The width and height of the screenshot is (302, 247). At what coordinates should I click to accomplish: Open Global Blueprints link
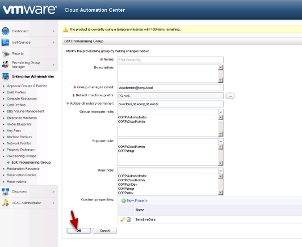coord(19,124)
